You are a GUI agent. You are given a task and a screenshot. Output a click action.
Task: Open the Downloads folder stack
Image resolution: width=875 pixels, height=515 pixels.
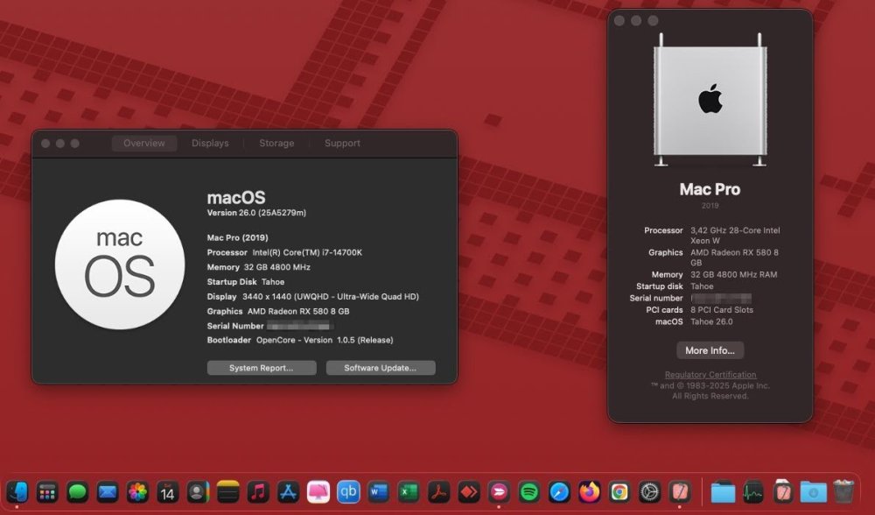coord(813,492)
